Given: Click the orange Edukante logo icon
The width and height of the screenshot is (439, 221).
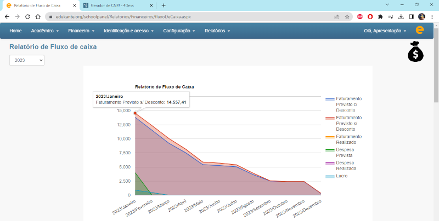Looking at the screenshot, I should point(420,30).
